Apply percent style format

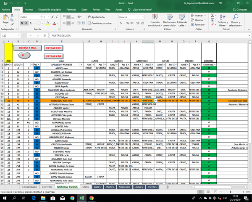click(x=128, y=23)
